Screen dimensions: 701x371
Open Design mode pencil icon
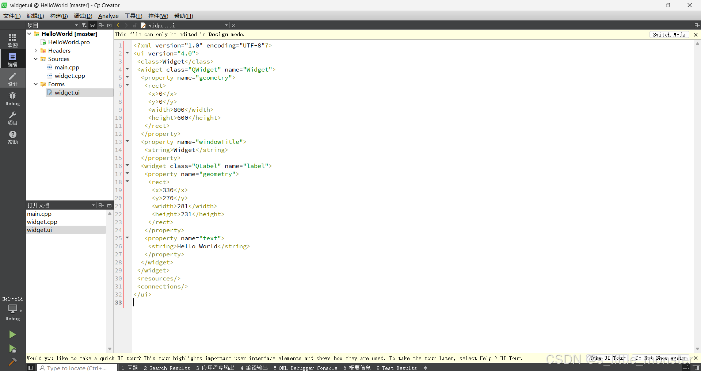pos(13,79)
